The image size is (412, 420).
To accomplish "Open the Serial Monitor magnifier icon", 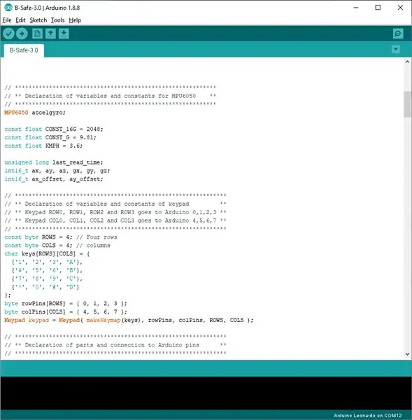I will (x=398, y=34).
